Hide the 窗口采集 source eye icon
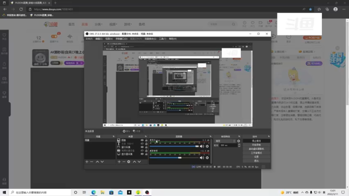 pyautogui.click(x=142, y=147)
